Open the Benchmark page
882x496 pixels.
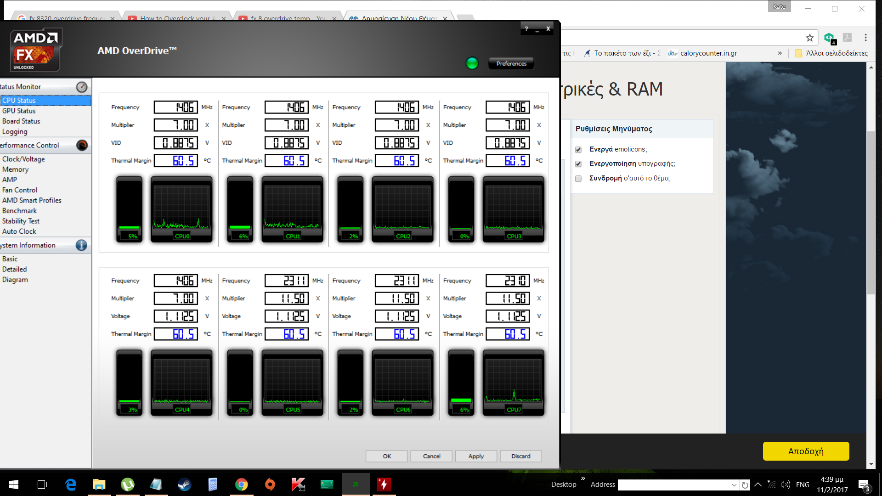[x=19, y=211]
